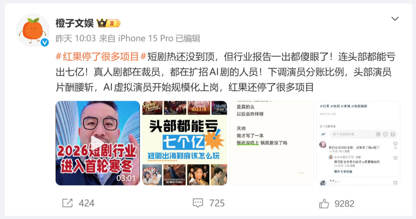Click the 9282 likes count

pyautogui.click(x=344, y=204)
